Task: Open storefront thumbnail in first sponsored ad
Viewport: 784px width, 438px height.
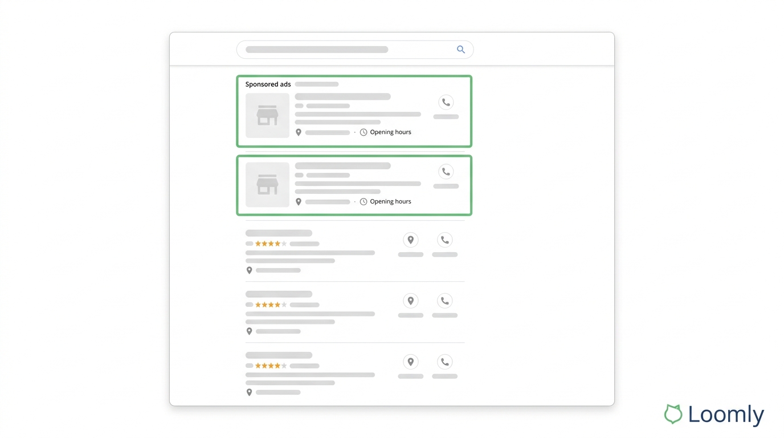Action: coord(267,115)
